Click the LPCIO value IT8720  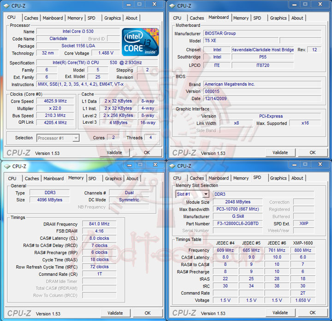coord(263,65)
